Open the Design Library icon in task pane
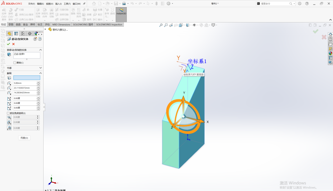Viewport: 333px width, 191px height. (x=330, y=39)
